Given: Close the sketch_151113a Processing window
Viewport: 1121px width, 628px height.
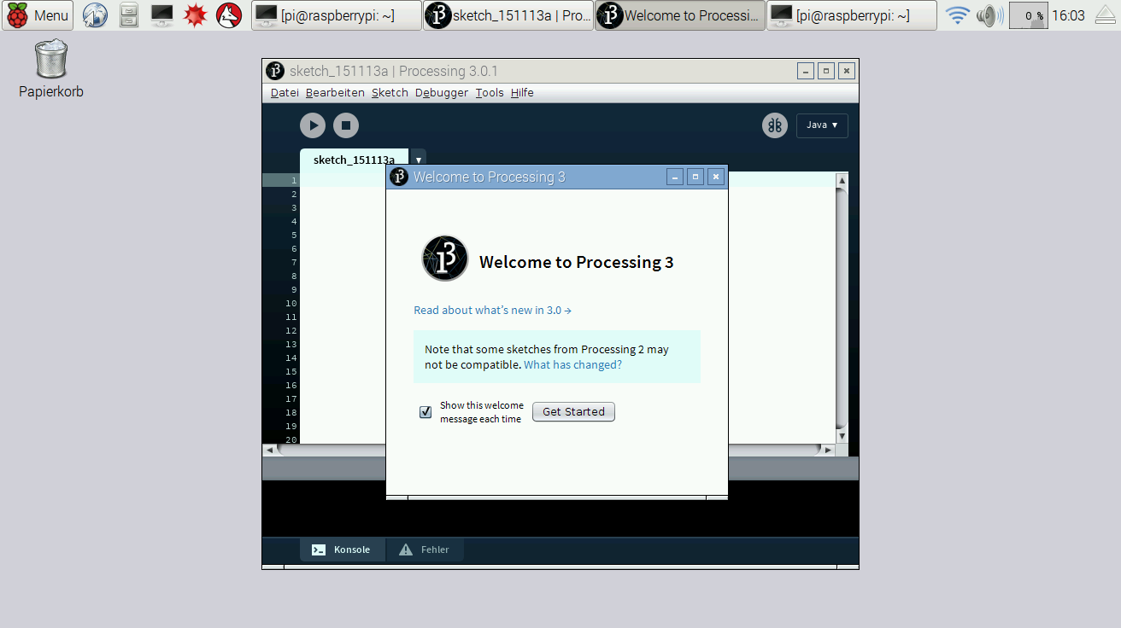Looking at the screenshot, I should [847, 71].
